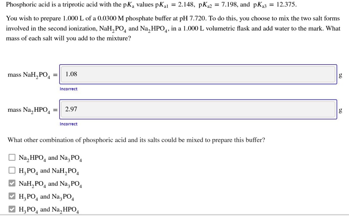This screenshot has height=216, width=349.
Task: Check the H3PO4 and NaH2PO4 option
Action: click(12, 170)
